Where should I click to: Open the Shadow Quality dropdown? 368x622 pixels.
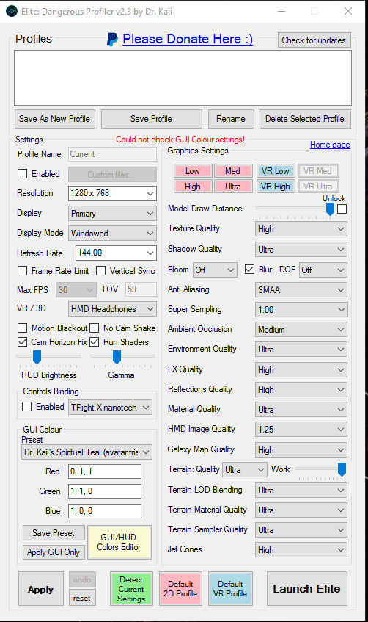click(x=301, y=250)
